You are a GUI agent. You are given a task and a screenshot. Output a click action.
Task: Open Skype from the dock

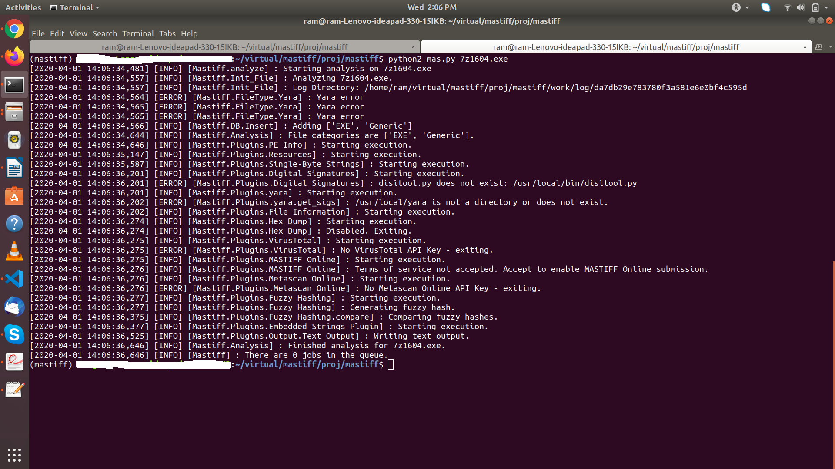tap(14, 334)
